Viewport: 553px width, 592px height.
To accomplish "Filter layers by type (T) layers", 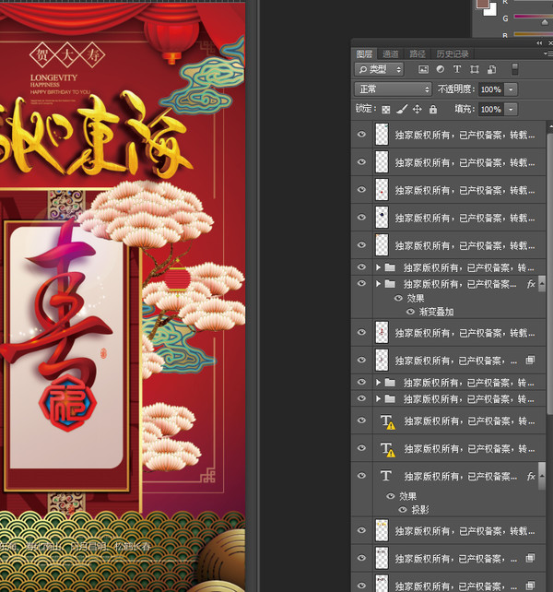I will (457, 69).
